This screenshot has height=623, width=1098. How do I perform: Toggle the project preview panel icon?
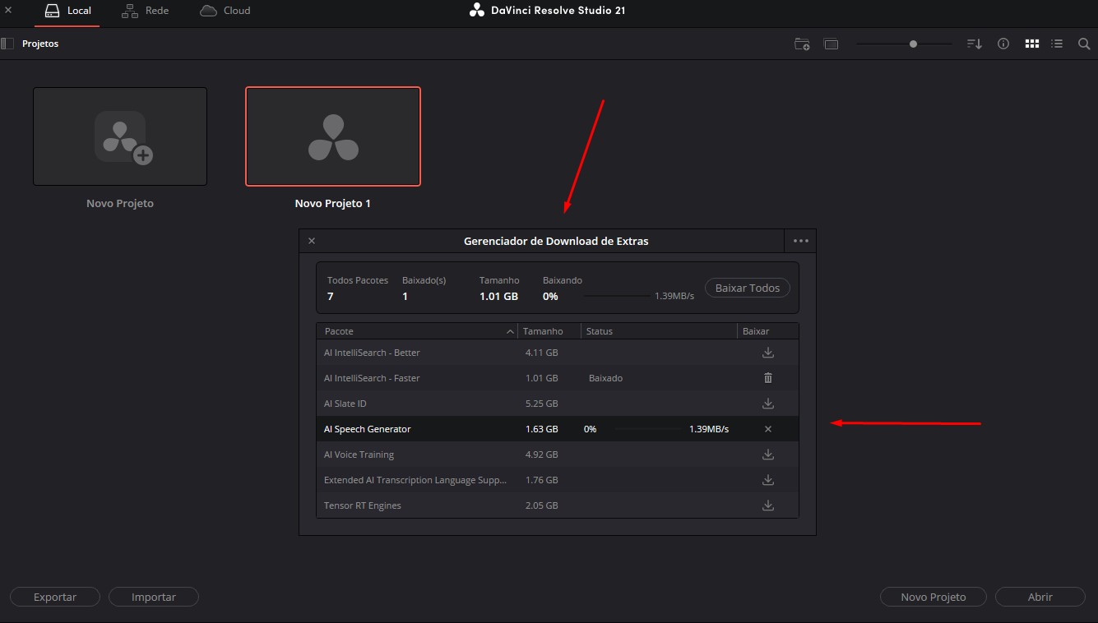point(831,44)
